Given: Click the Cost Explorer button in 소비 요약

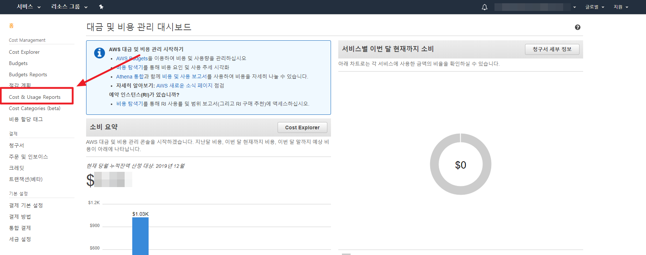Looking at the screenshot, I should [x=302, y=127].
